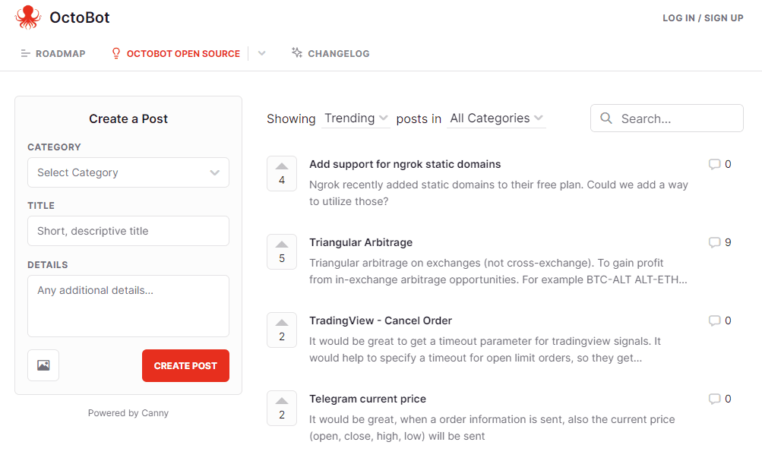Open the OctoBot Open Source board tab
The width and height of the screenshot is (762, 461).
[175, 53]
